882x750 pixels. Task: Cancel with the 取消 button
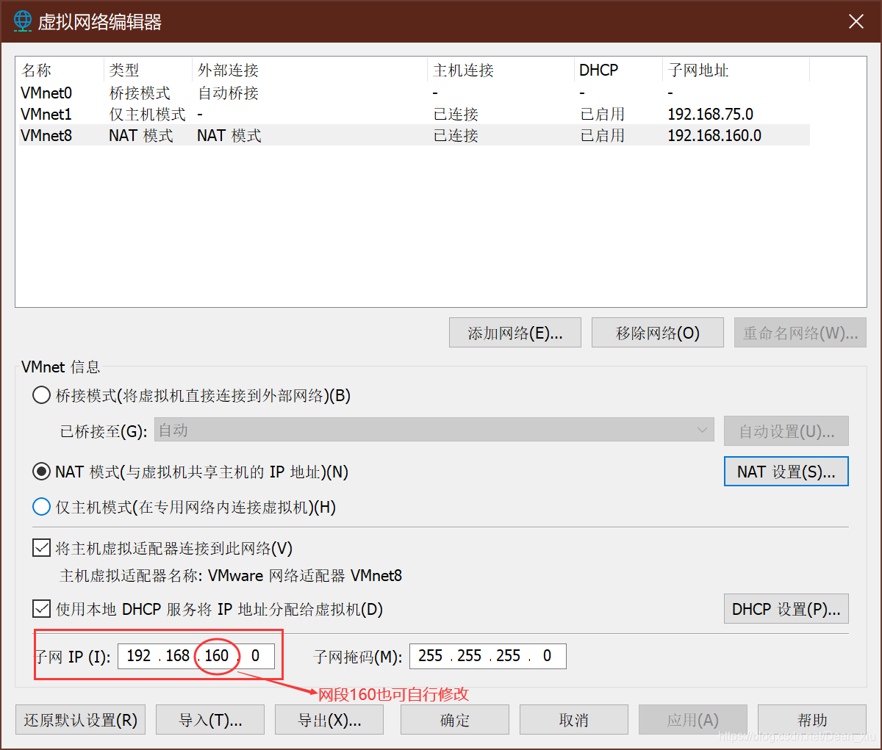574,720
